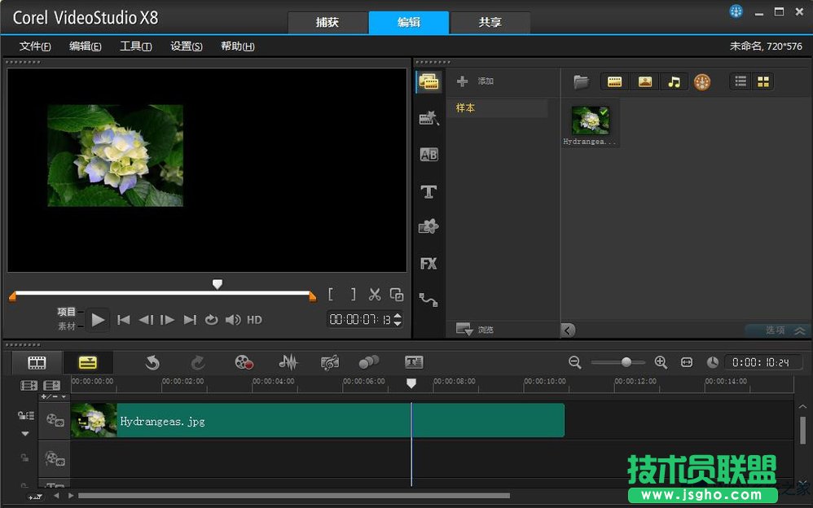Open the Title (T) library panel
The image size is (813, 508).
(428, 192)
